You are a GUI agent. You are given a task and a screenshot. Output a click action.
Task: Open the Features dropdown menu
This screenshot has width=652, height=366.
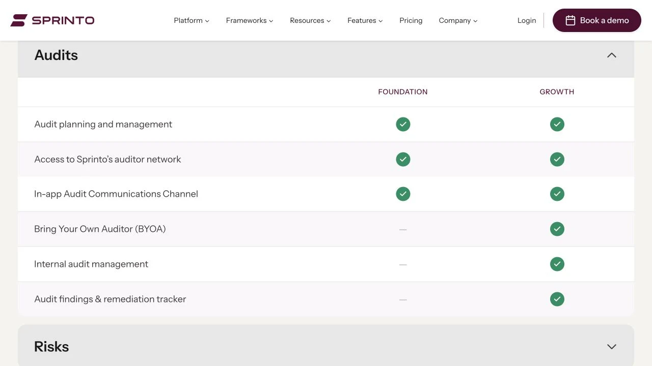365,20
